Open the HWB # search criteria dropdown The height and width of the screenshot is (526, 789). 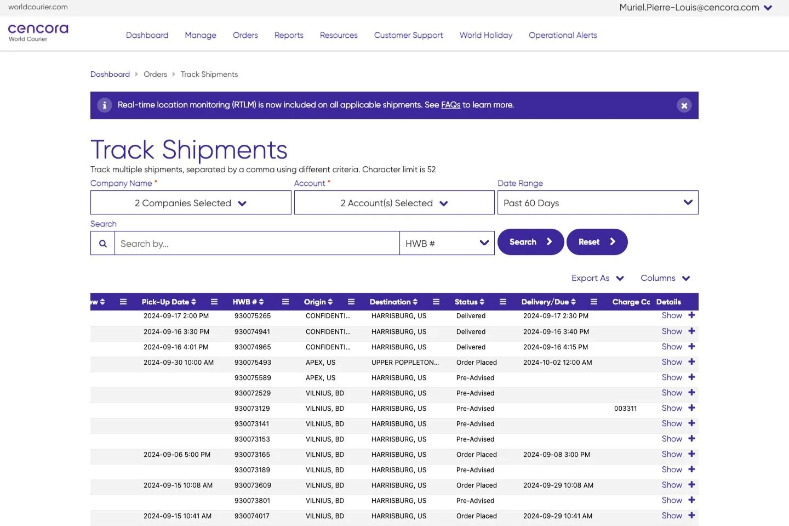click(x=447, y=244)
